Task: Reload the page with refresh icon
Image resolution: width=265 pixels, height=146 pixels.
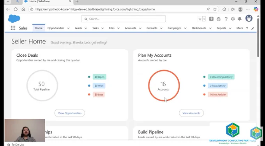Action: 16,9
